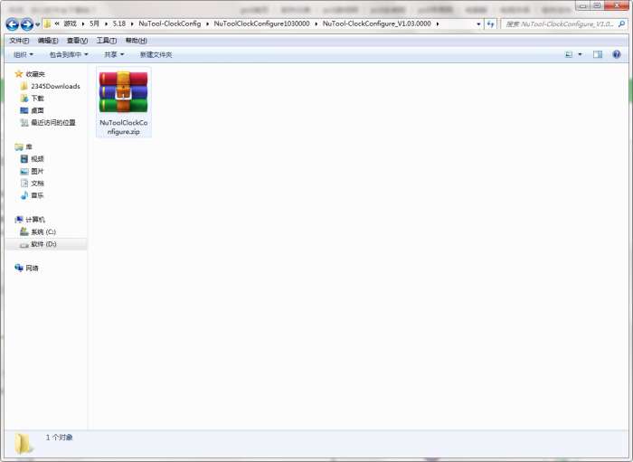The width and height of the screenshot is (633, 462).
Task: Click the blue Help icon
Action: point(617,54)
